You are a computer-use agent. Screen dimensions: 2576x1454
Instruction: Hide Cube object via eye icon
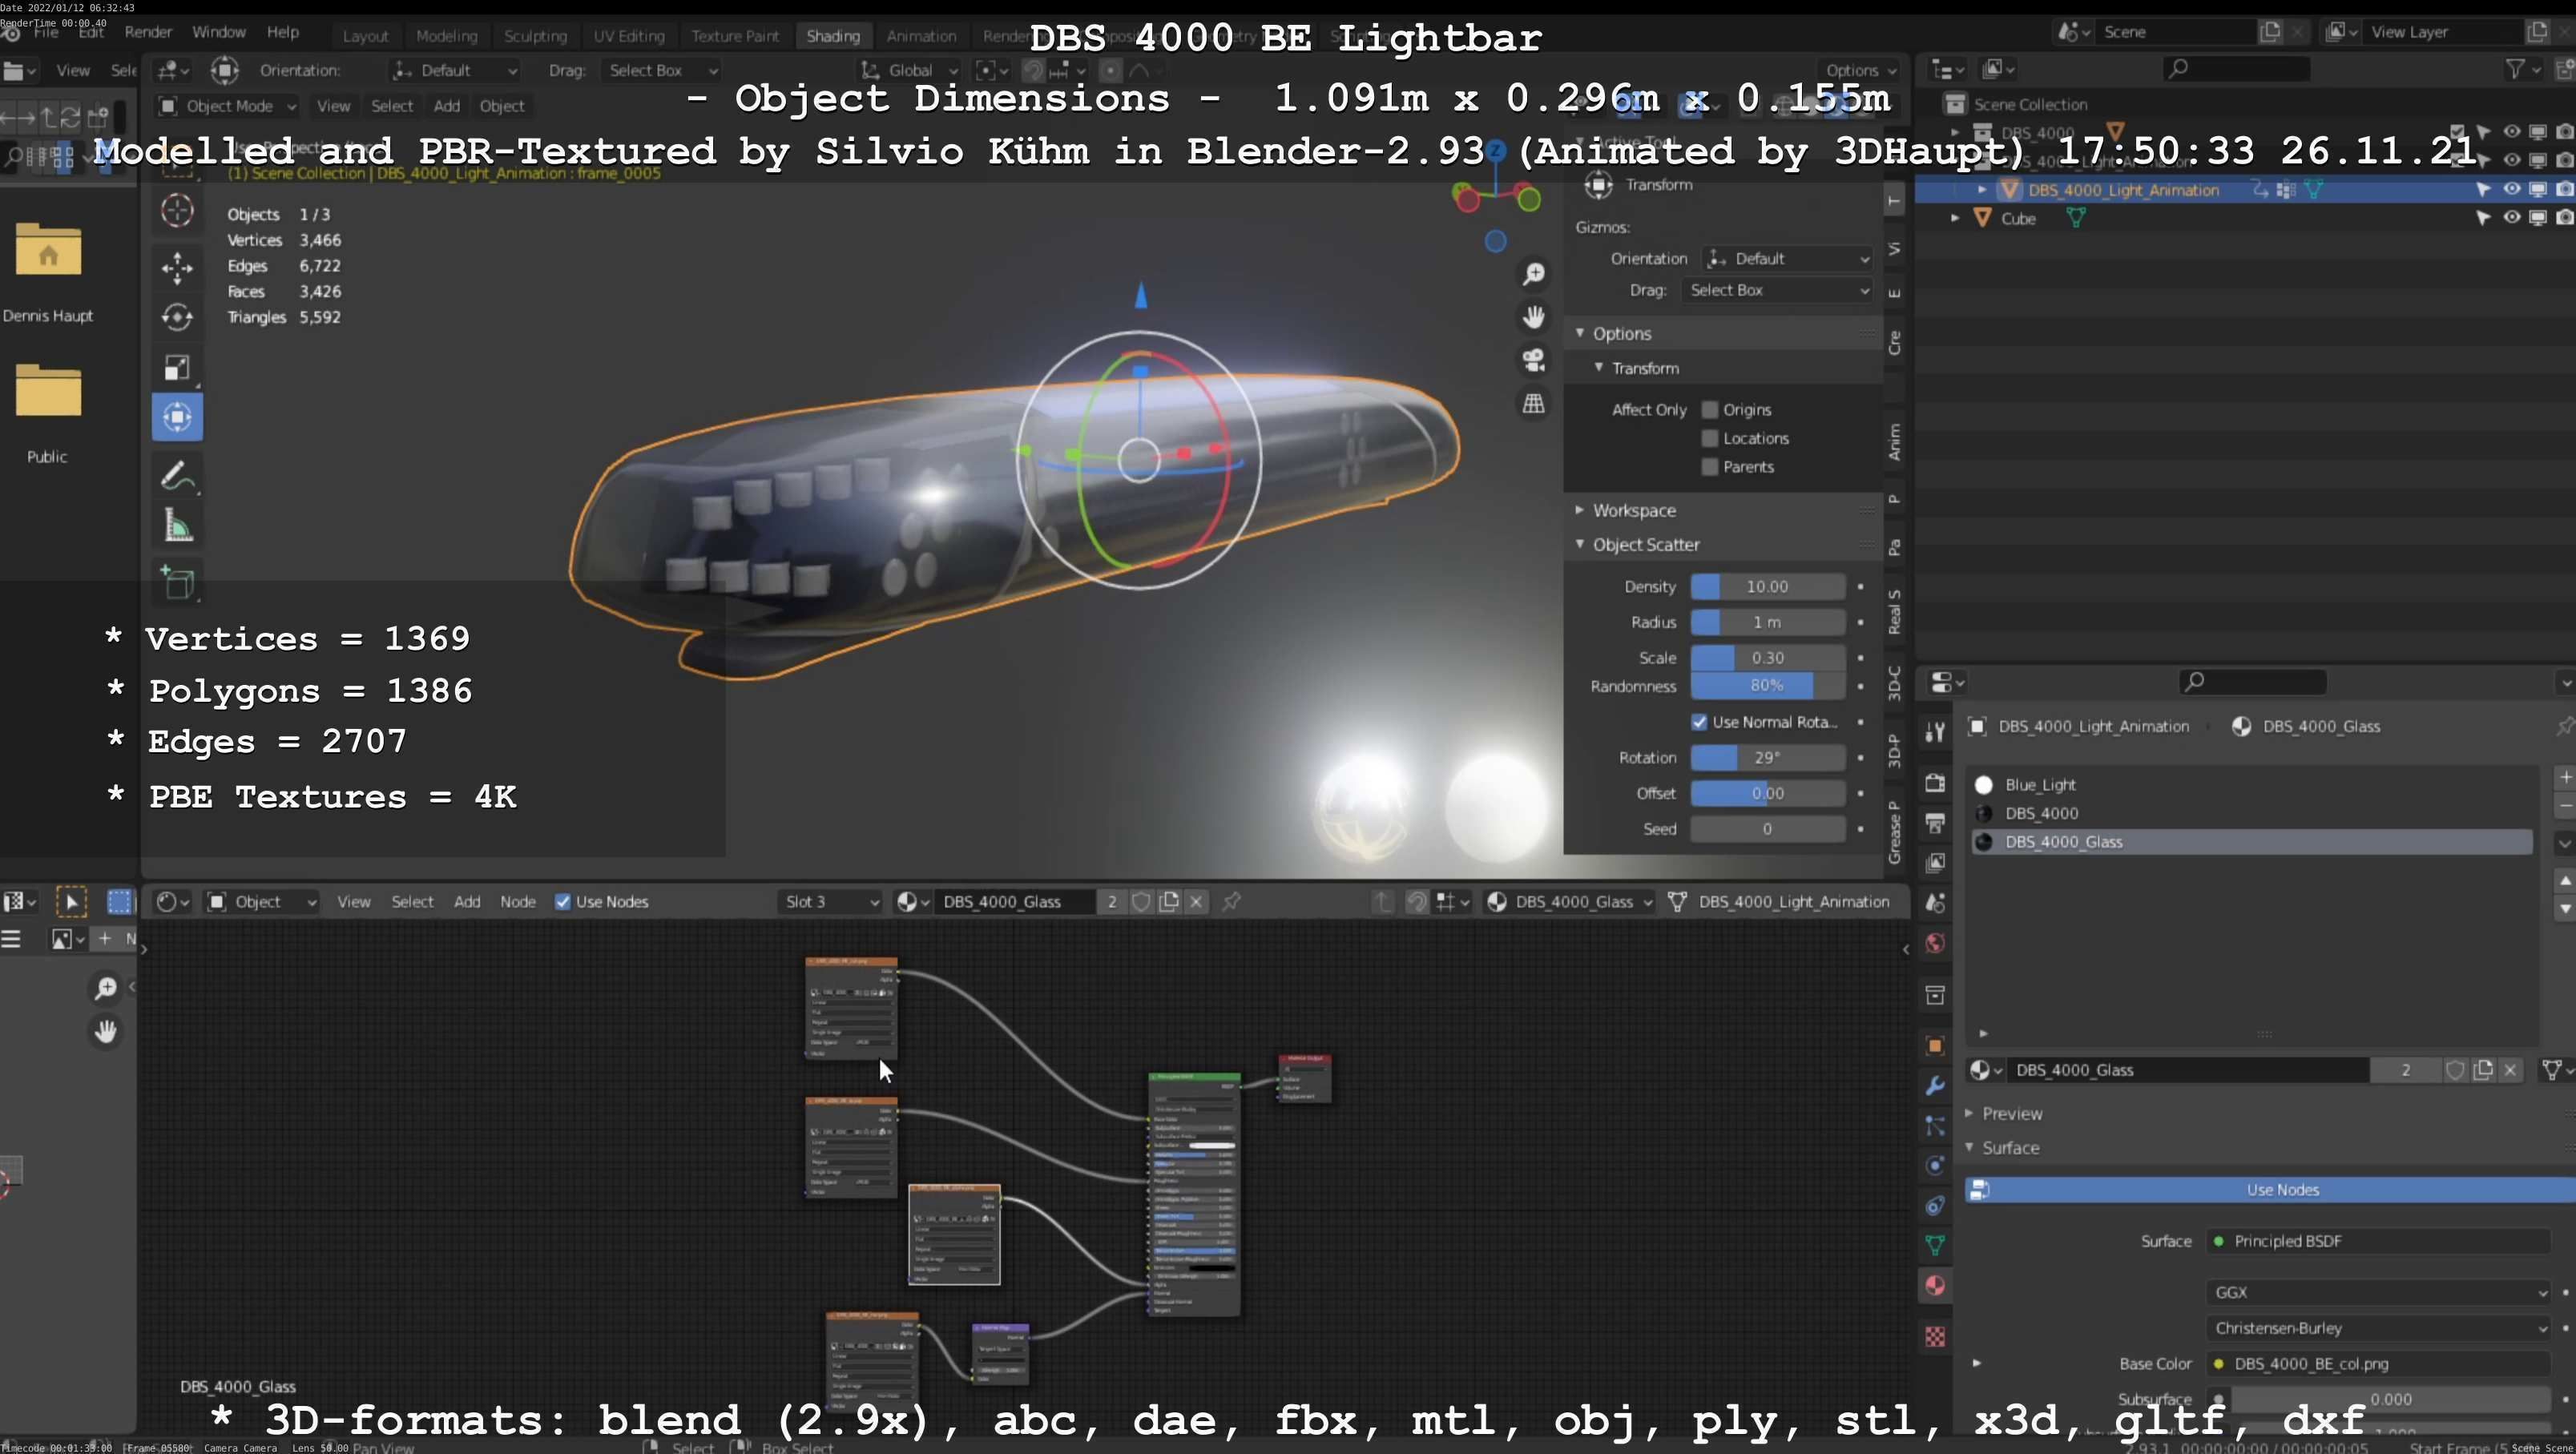[2511, 217]
